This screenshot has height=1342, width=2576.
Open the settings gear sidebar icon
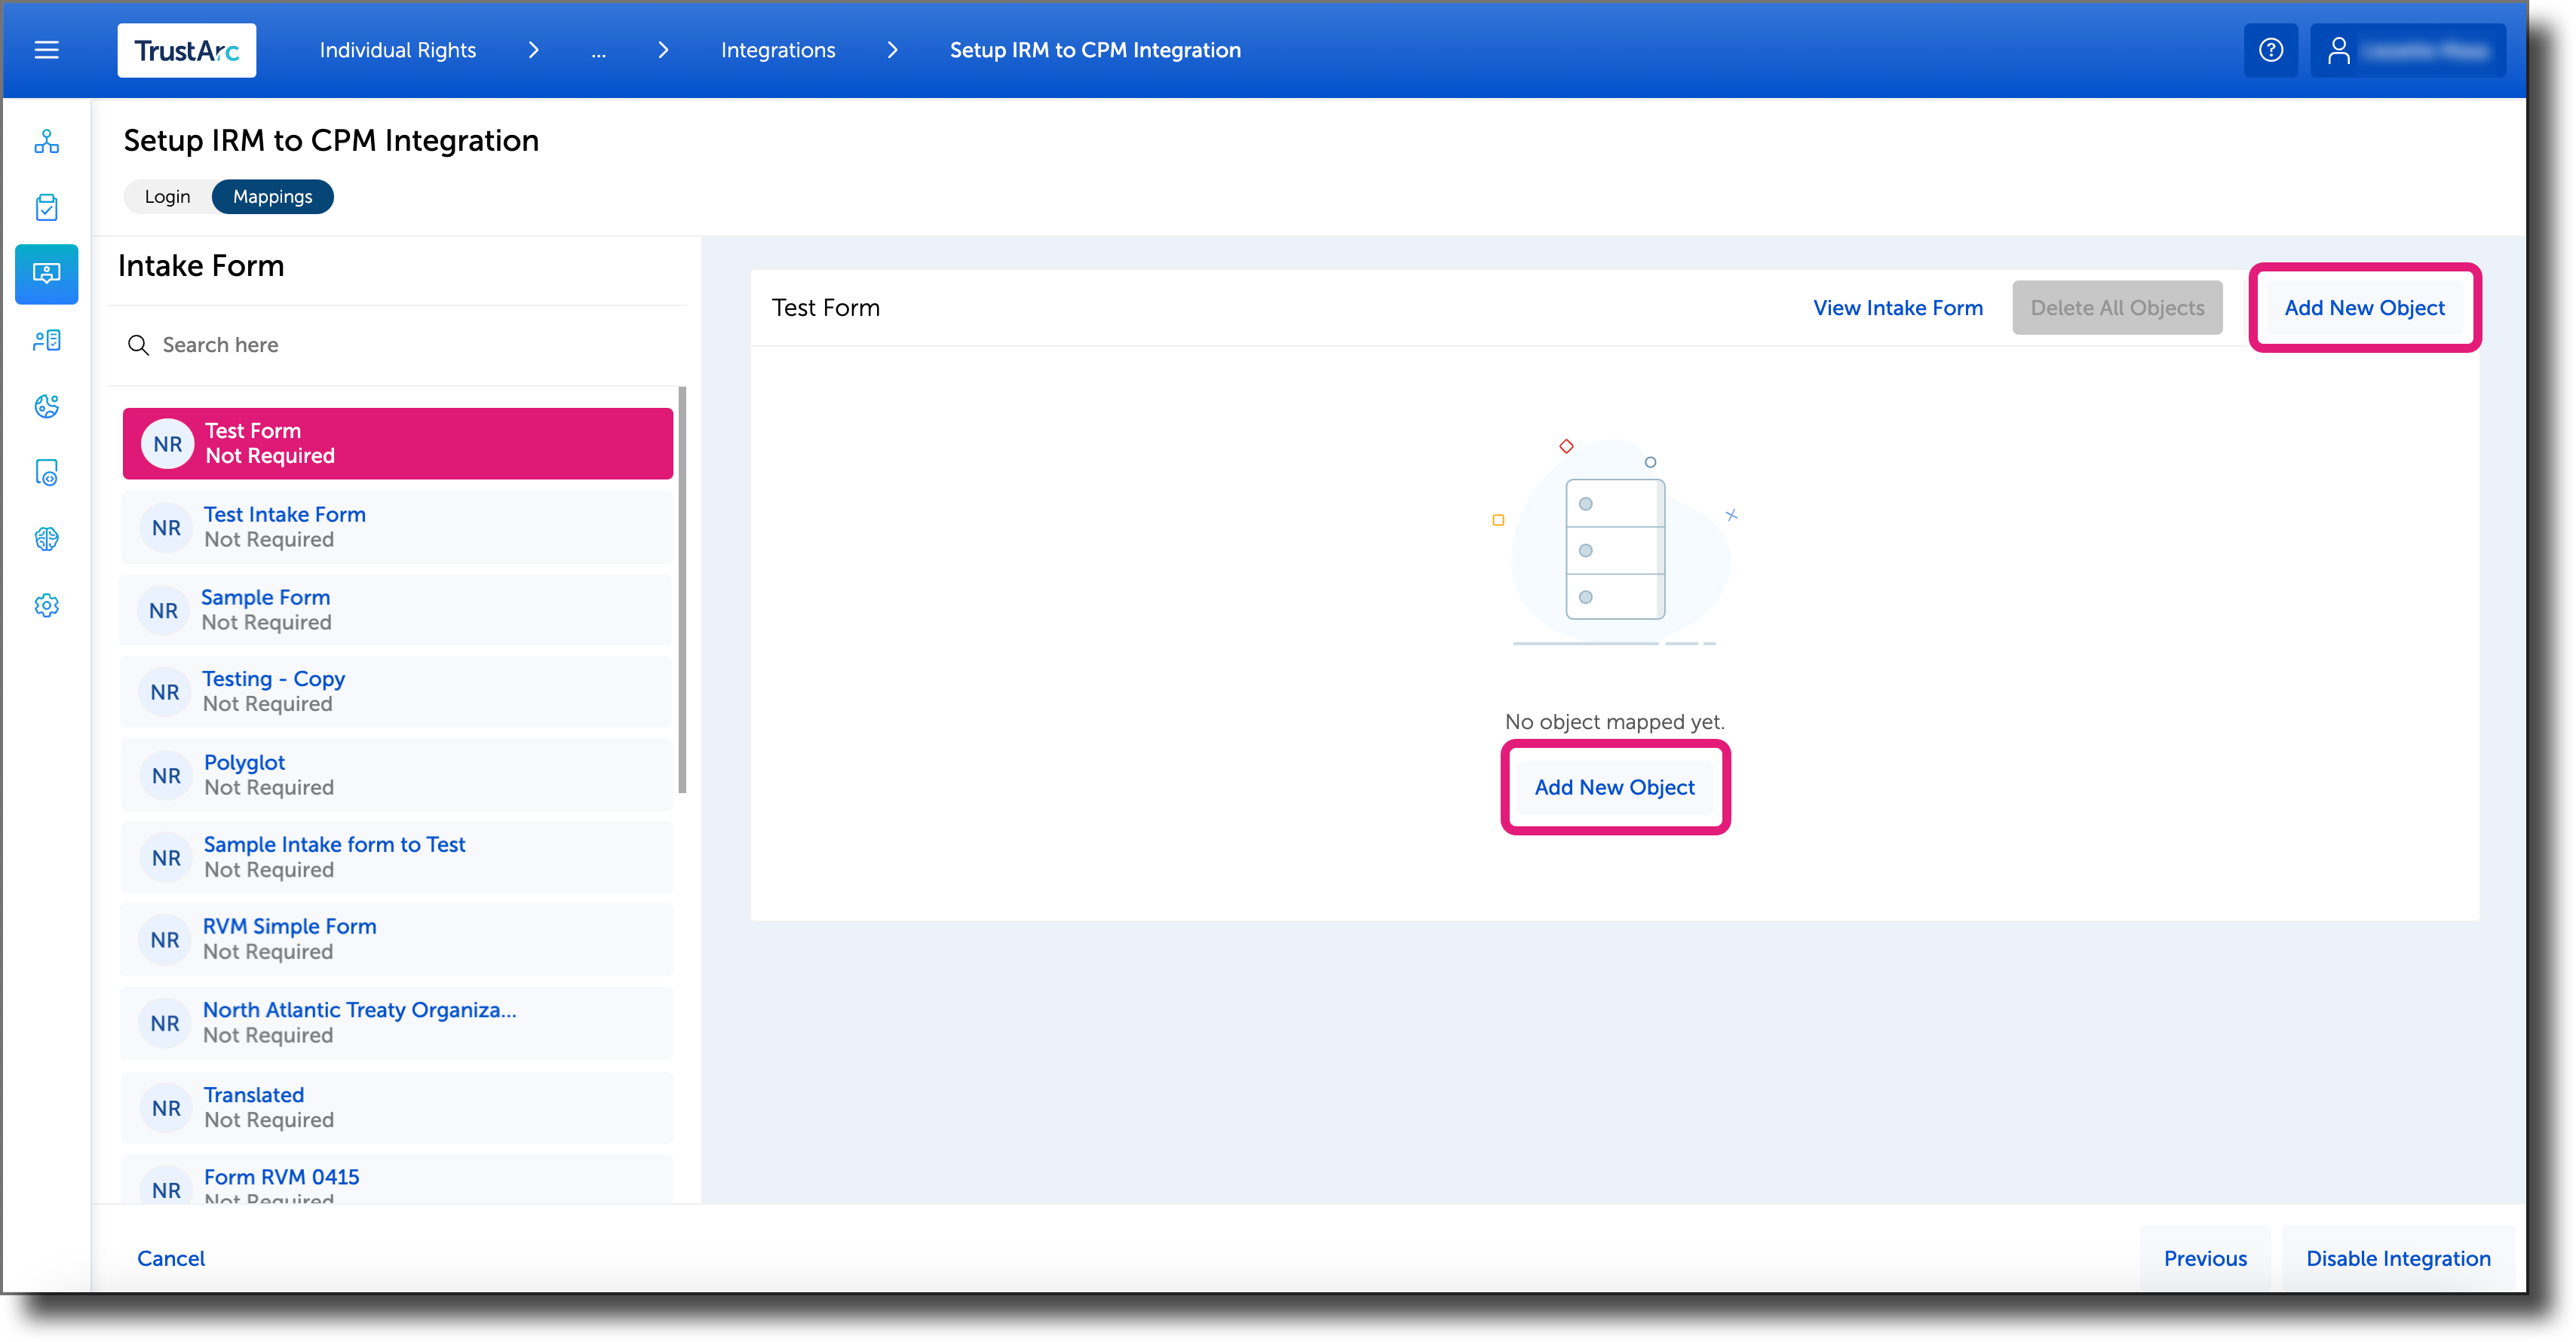[x=47, y=605]
